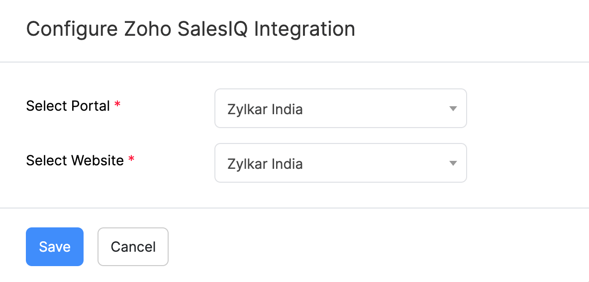Click the red asterisk beside Select Website
589x282 pixels.
click(x=131, y=160)
